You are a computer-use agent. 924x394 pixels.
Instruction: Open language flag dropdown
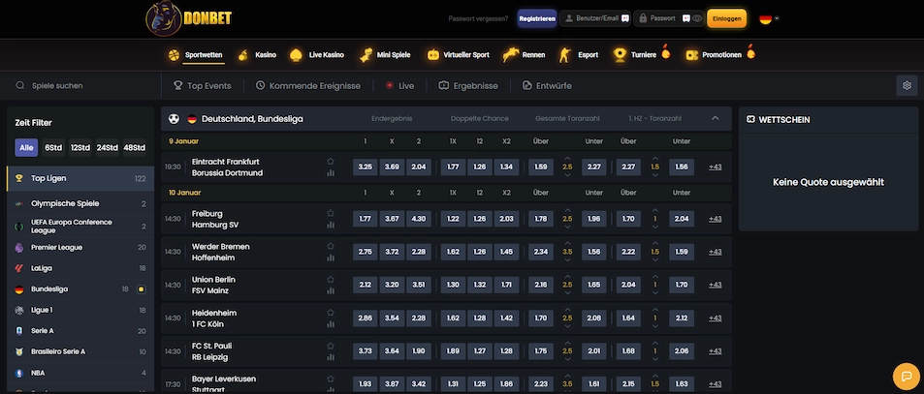click(x=769, y=18)
